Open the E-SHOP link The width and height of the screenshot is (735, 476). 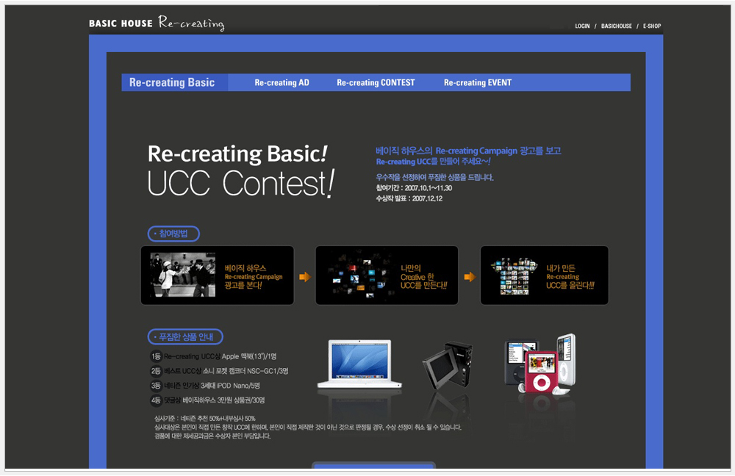(x=651, y=26)
